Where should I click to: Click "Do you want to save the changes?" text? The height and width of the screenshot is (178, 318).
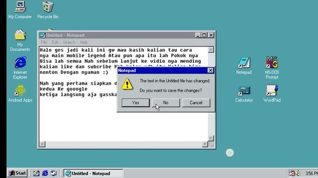pos(171,90)
